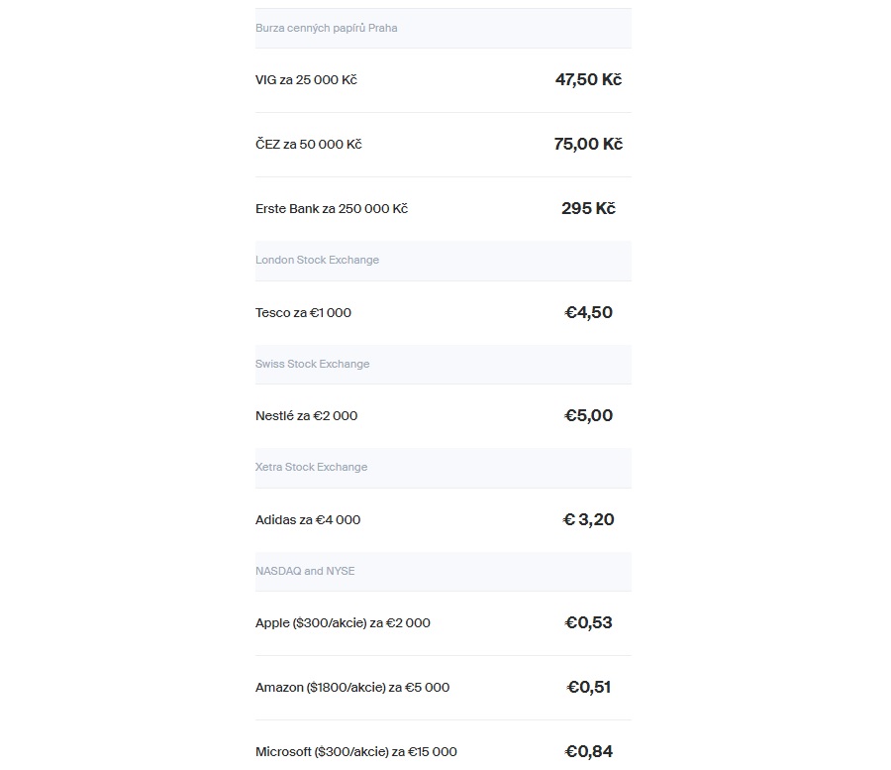Click the Xetra Stock Exchange header
Viewport: 891px width, 770px height.
(444, 468)
